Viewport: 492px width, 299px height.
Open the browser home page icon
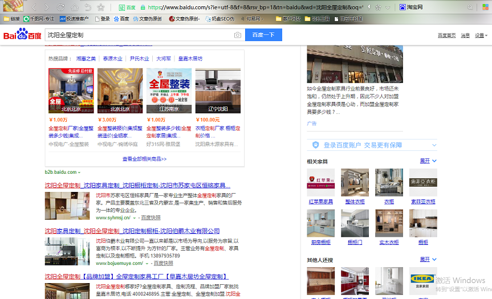coord(75,7)
